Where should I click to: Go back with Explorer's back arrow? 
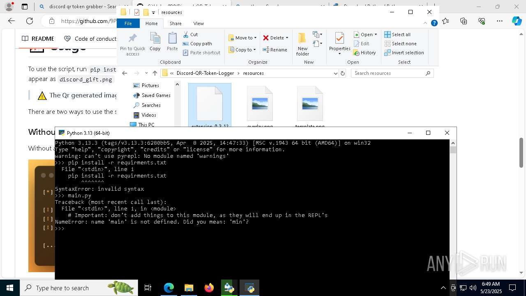(125, 73)
